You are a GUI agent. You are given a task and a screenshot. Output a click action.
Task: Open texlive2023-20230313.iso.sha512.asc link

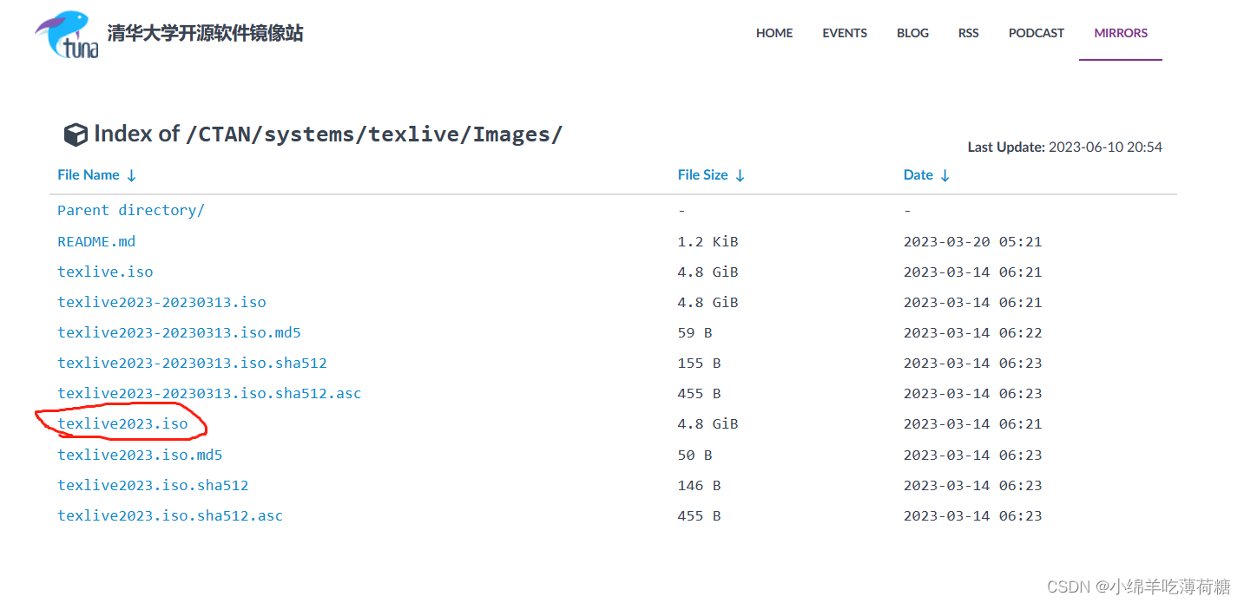coord(209,393)
